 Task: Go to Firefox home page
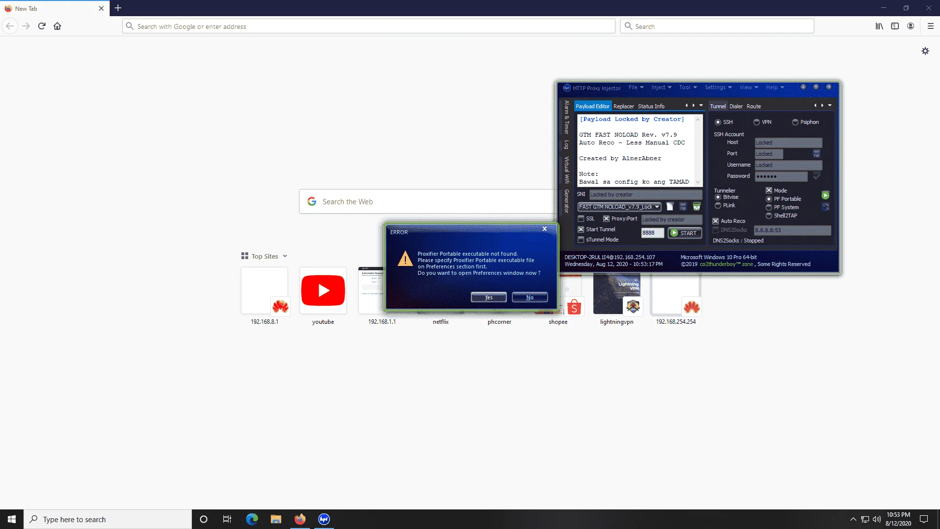(x=57, y=26)
